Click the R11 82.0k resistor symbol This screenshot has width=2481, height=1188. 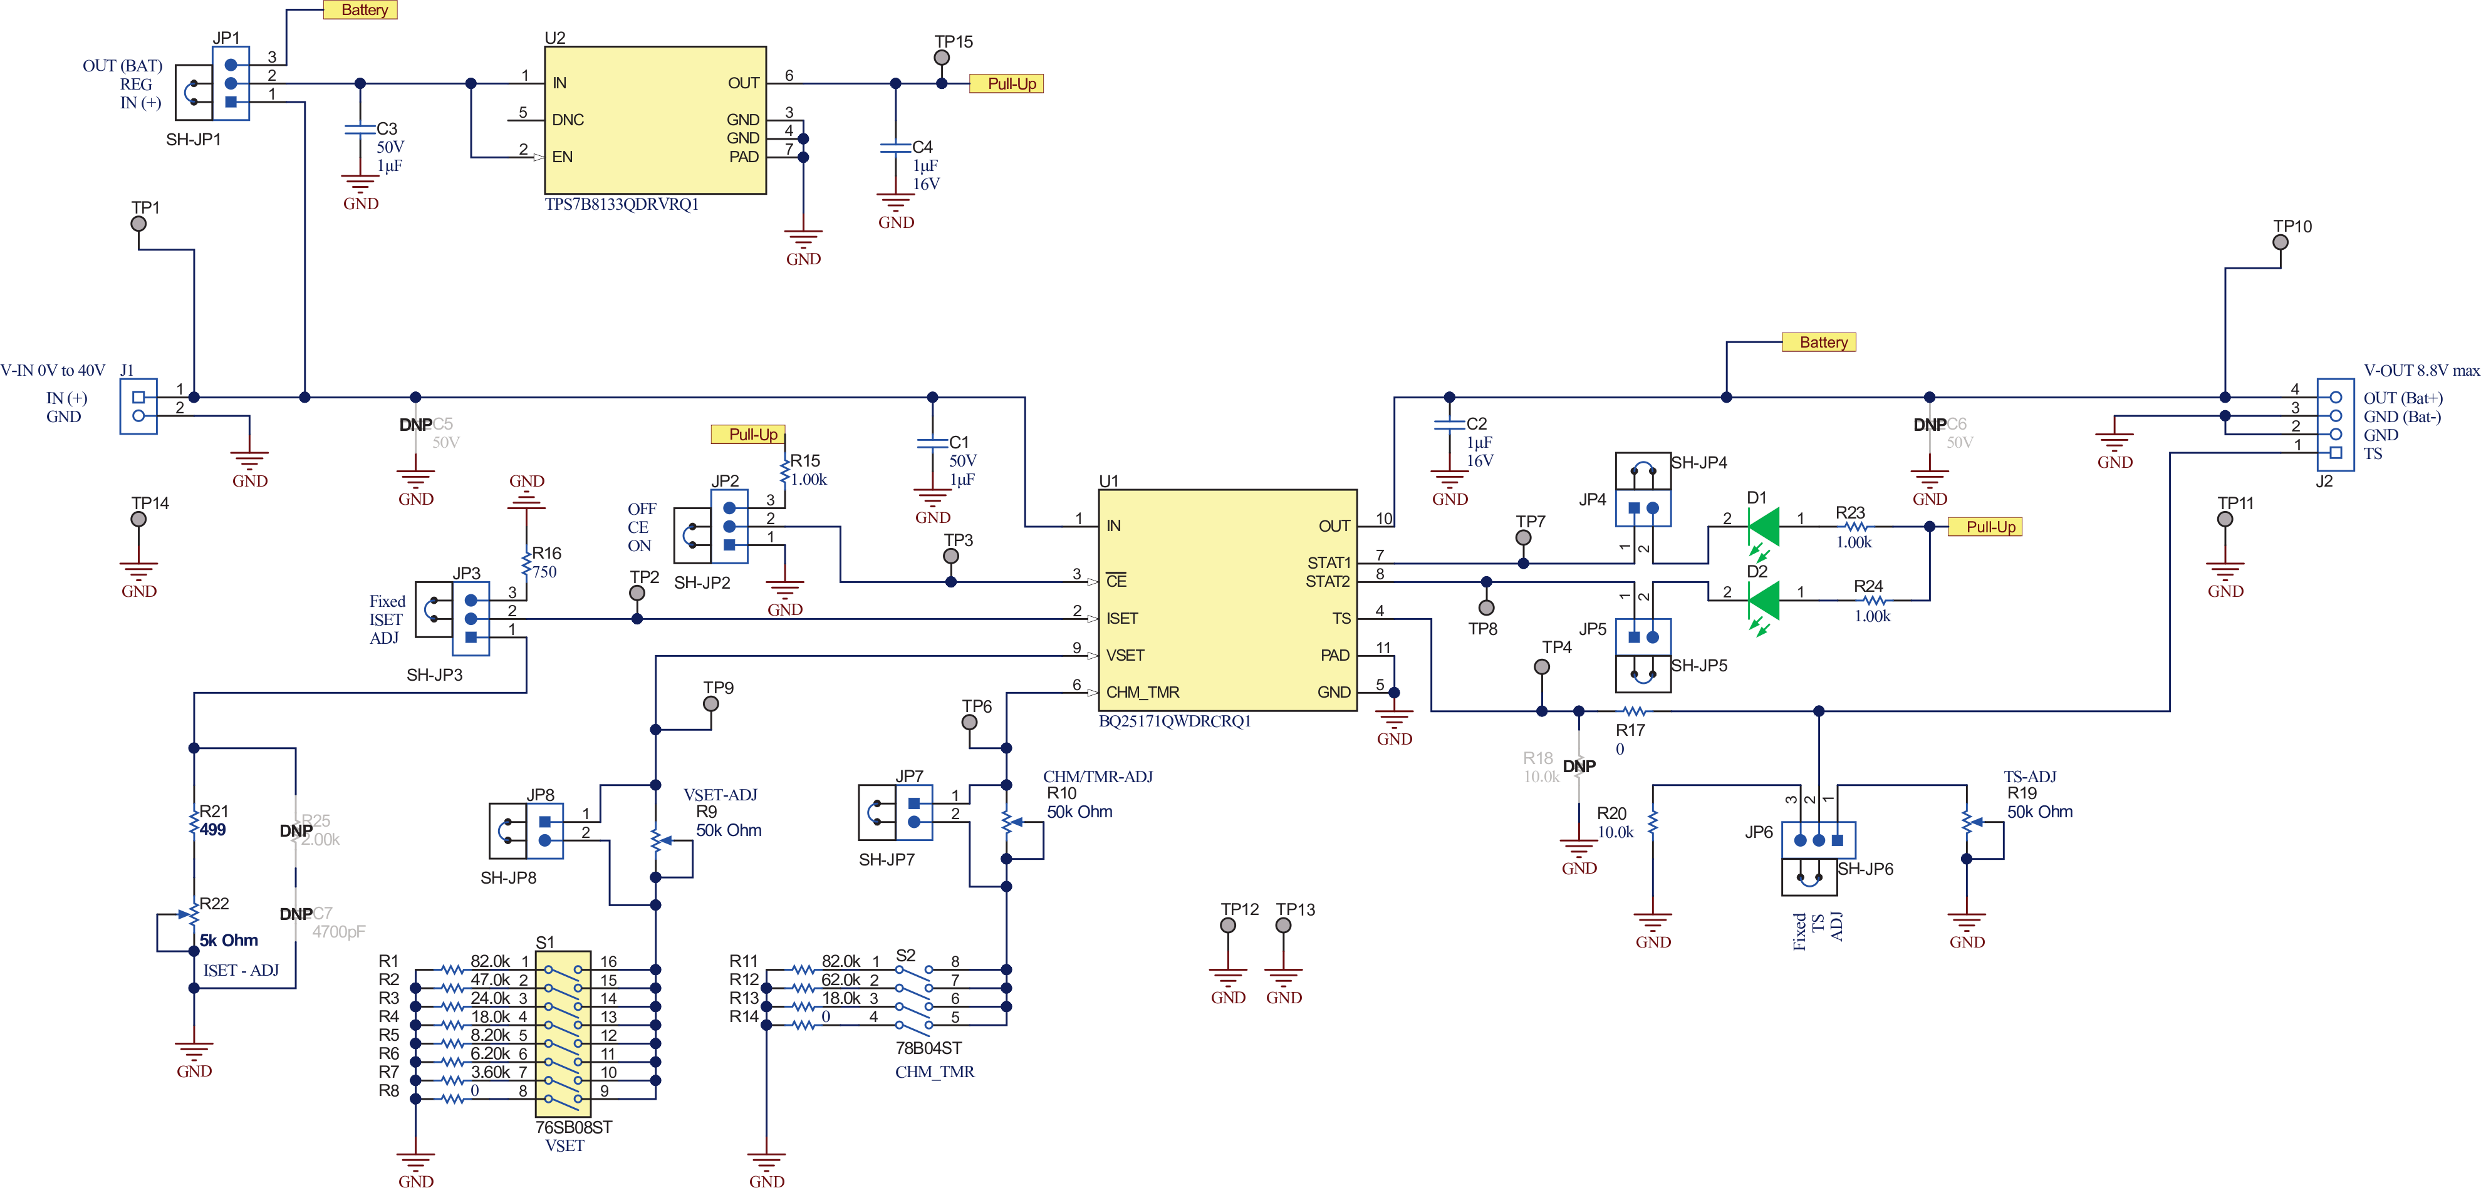click(x=803, y=969)
